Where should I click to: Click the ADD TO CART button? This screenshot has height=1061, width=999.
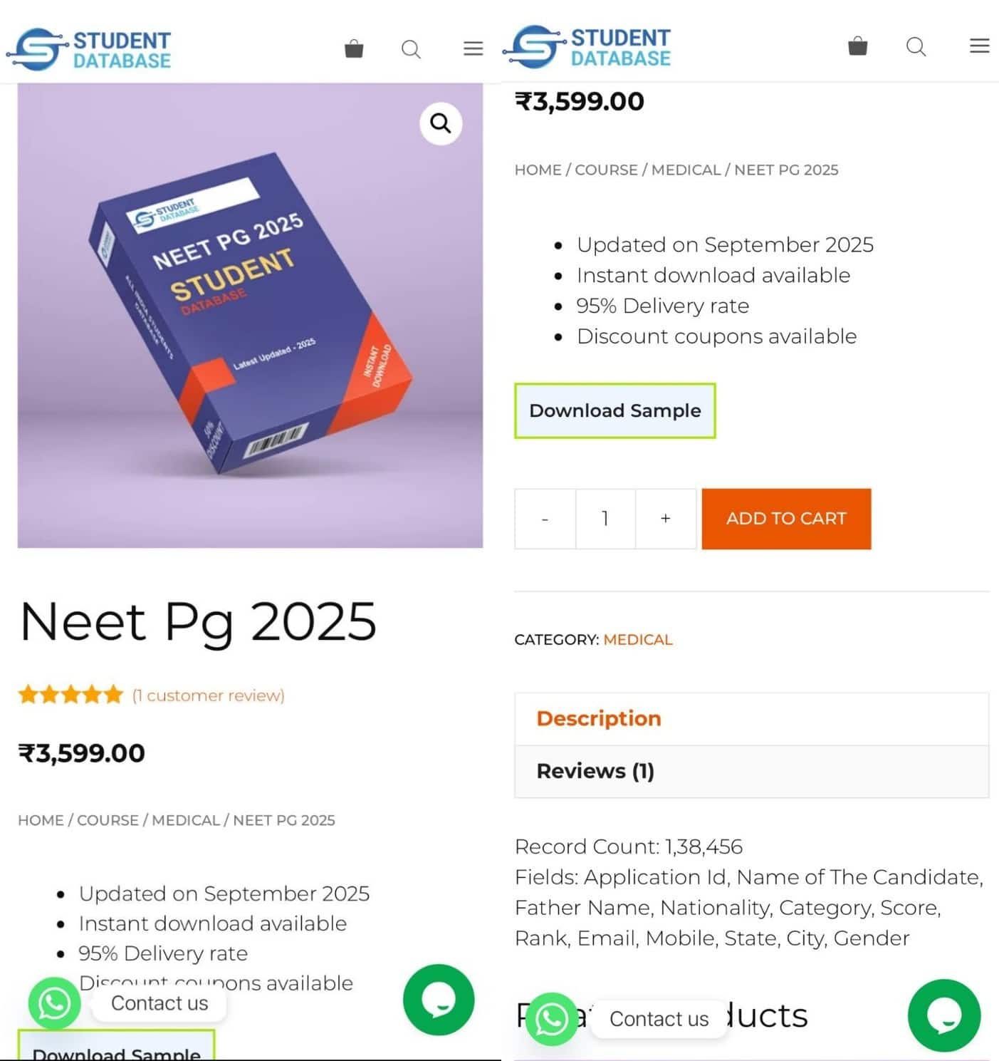(x=786, y=519)
